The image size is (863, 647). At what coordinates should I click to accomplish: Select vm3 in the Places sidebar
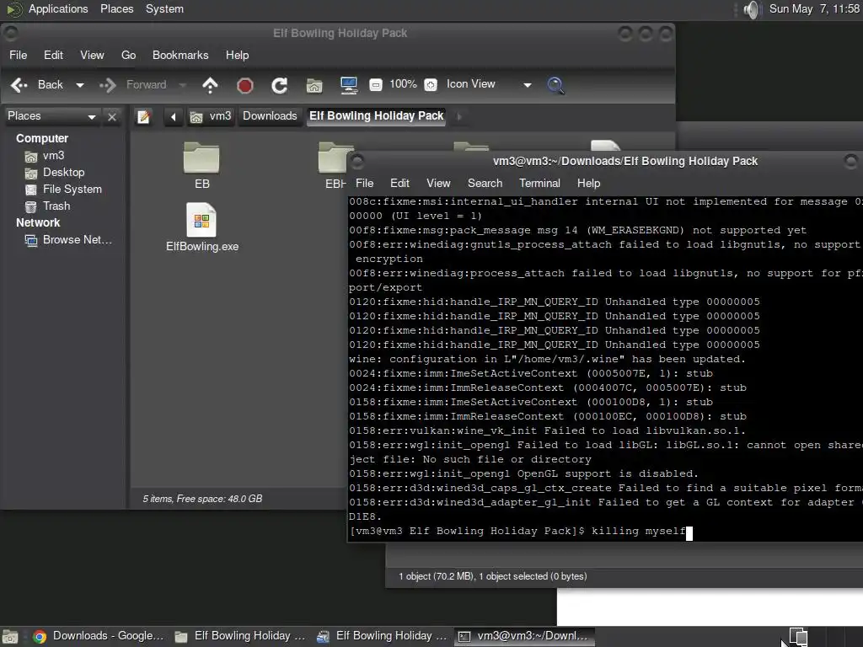53,156
